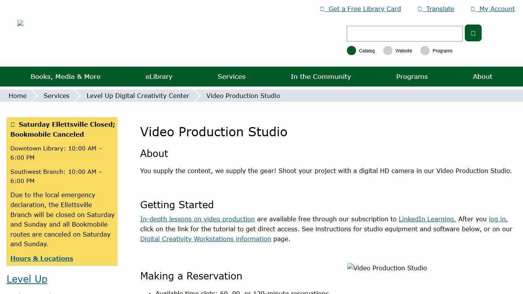Click the Video Production Studio image placeholder
Image resolution: width=523 pixels, height=294 pixels.
(387, 268)
